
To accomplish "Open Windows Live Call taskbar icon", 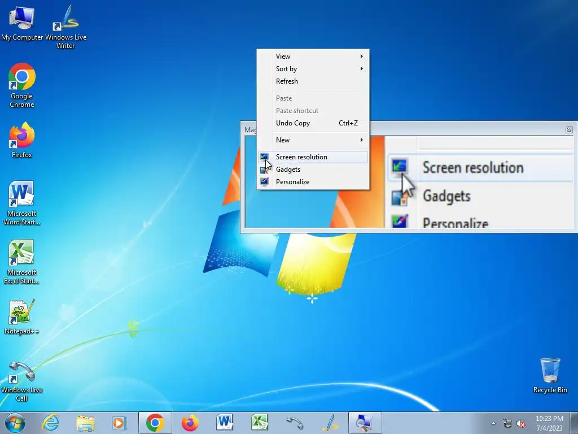I will point(295,423).
